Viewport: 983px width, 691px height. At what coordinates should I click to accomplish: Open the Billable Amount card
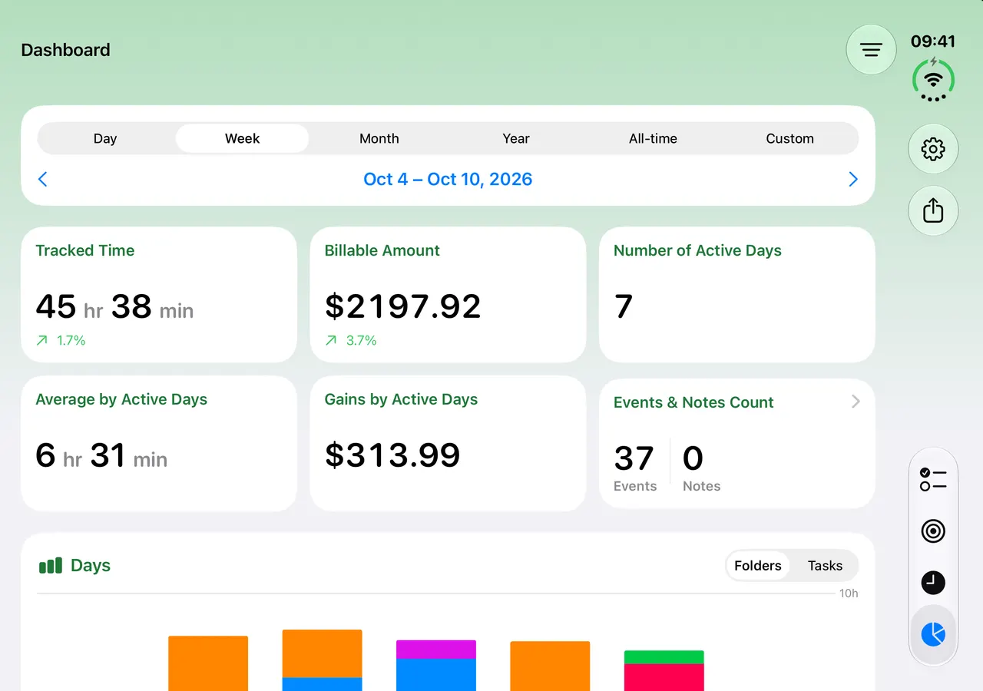coord(448,295)
